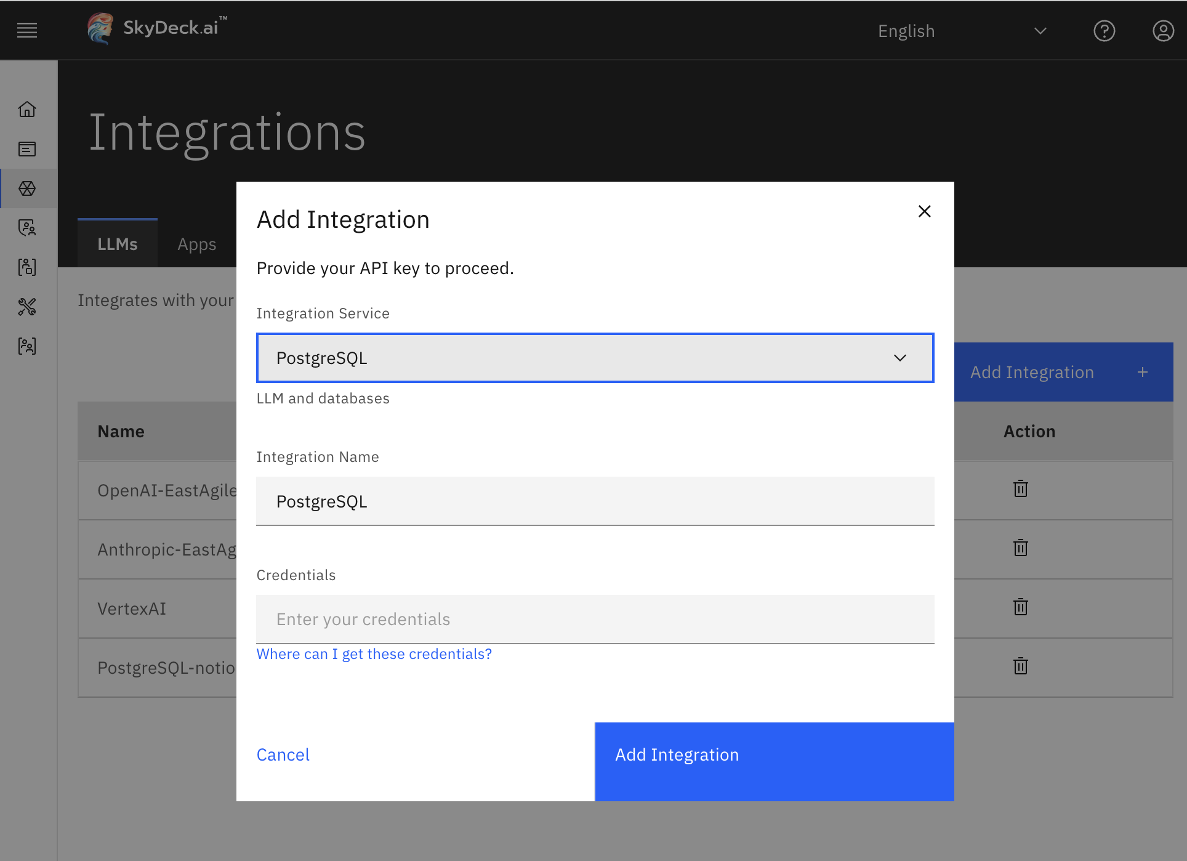Switch to the Apps tab
The width and height of the screenshot is (1187, 861).
196,245
